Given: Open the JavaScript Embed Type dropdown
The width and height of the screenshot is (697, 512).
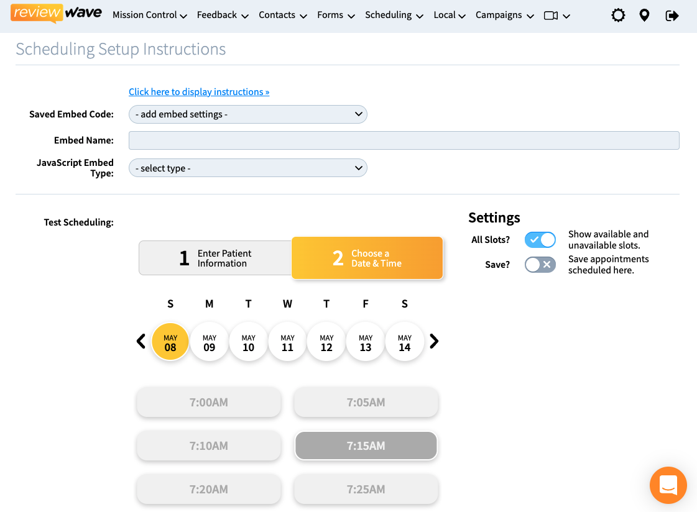Looking at the screenshot, I should (247, 168).
